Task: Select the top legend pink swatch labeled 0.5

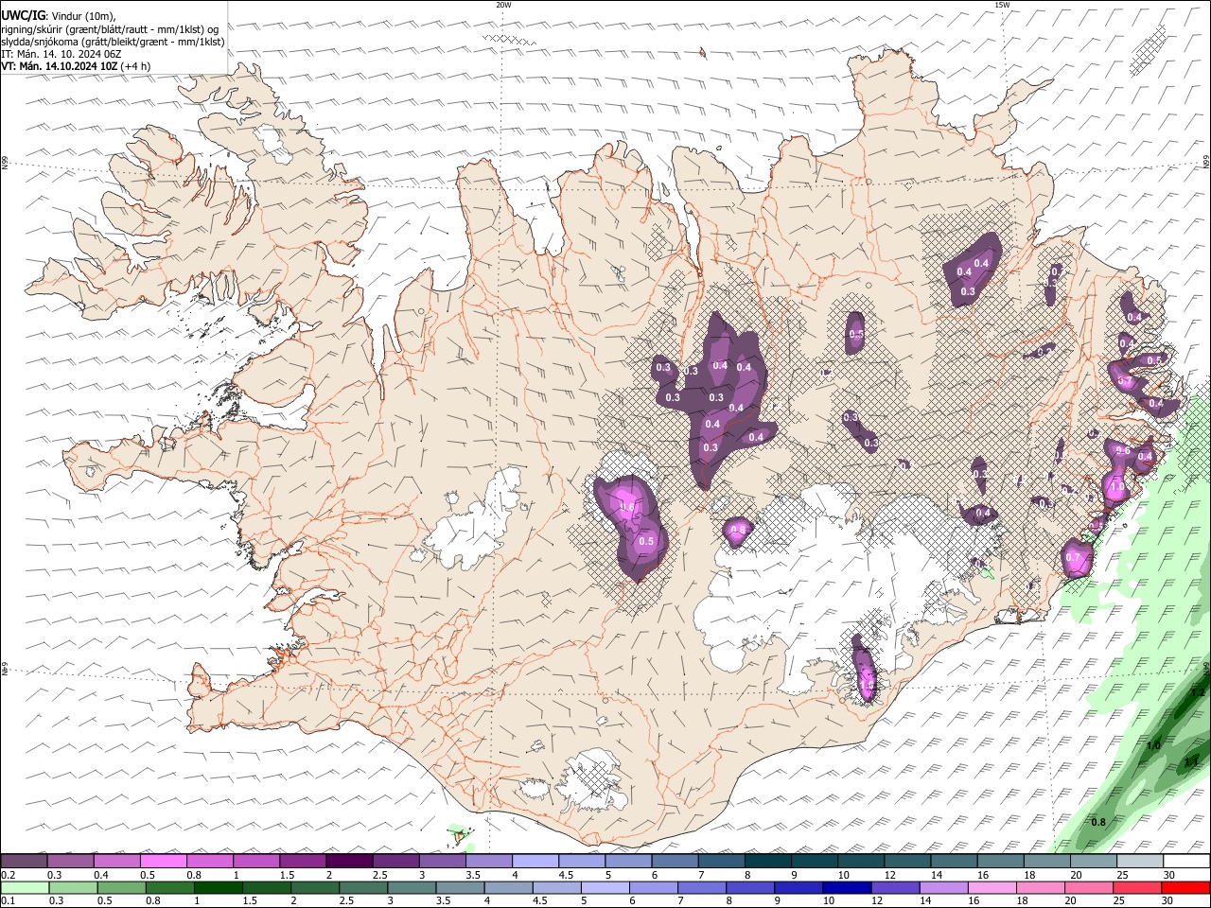Action: point(163,862)
